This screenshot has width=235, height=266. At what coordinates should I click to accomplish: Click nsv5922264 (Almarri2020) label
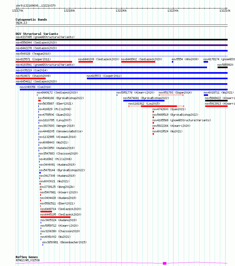tap(171, 126)
